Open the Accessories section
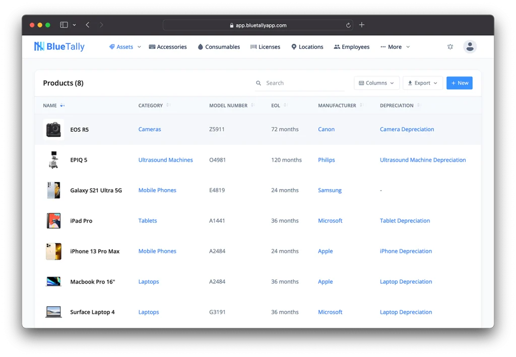The height and width of the screenshot is (357, 516). (168, 47)
